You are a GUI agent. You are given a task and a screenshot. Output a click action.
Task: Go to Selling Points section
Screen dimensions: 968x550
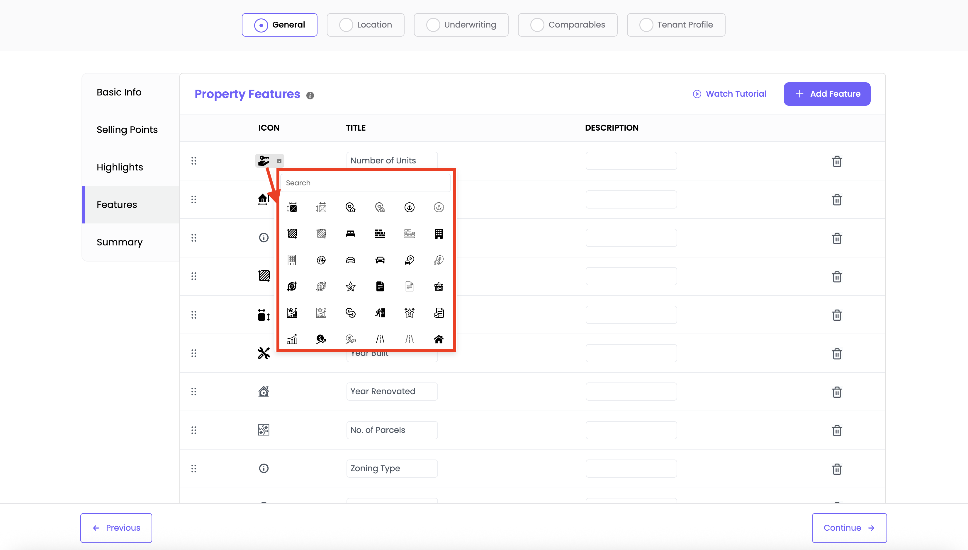click(x=127, y=129)
